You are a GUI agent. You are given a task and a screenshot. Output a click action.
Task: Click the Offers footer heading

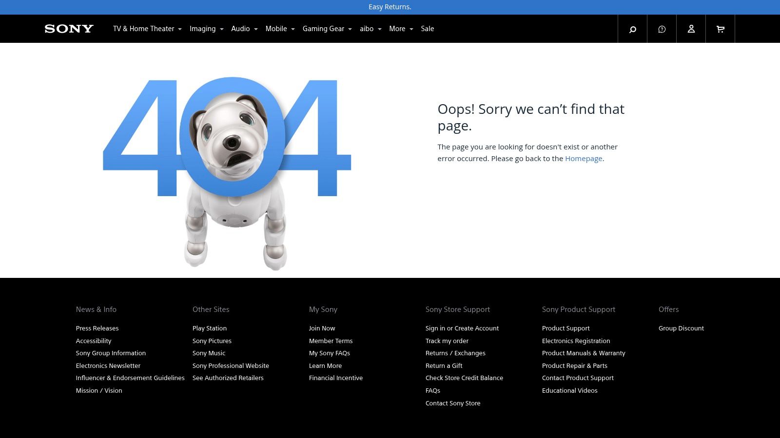tap(669, 310)
